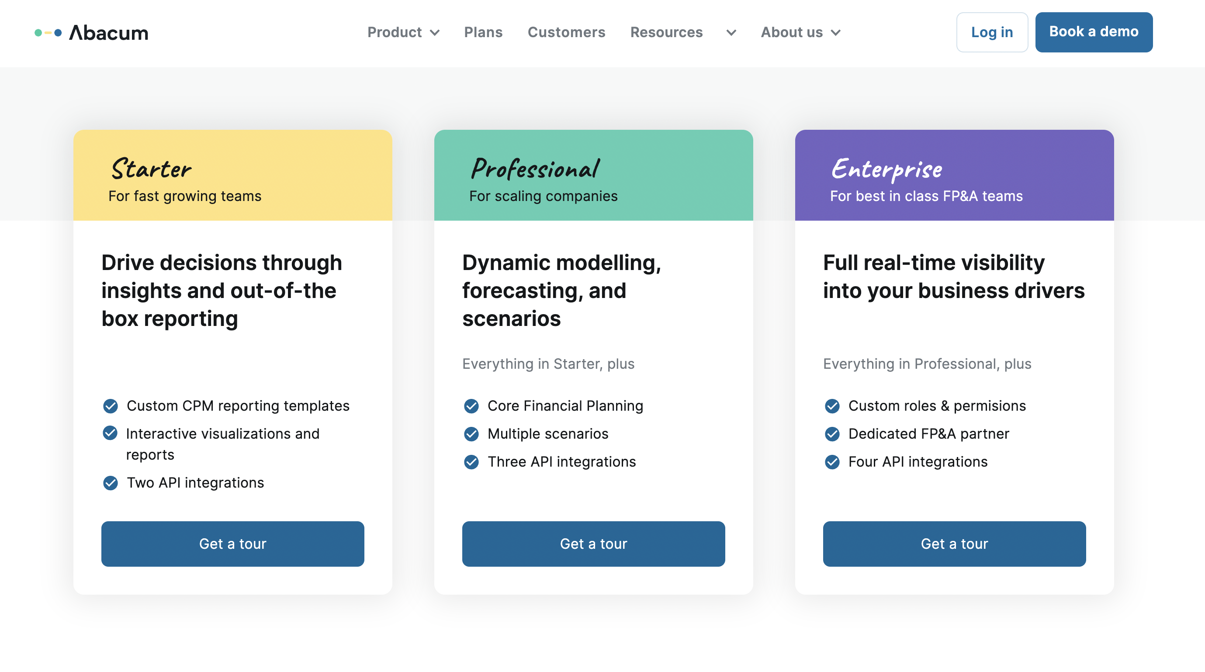
Task: Click checkmark icon beside Three API integrations
Action: (x=471, y=462)
